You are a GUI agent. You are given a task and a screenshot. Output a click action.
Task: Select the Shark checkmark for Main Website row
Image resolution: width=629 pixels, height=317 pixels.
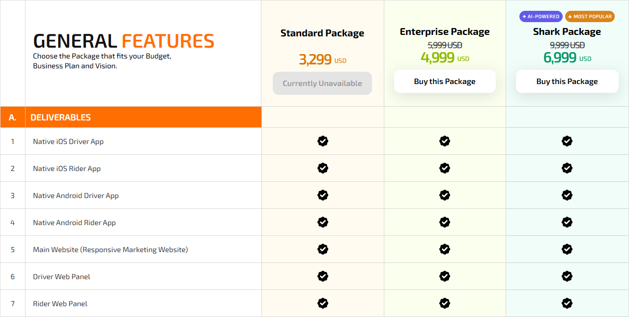click(x=567, y=249)
